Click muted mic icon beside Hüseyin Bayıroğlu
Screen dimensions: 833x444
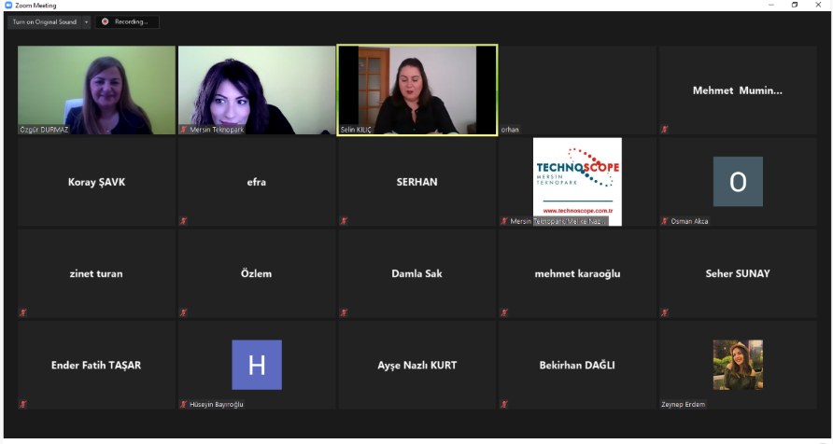click(183, 404)
